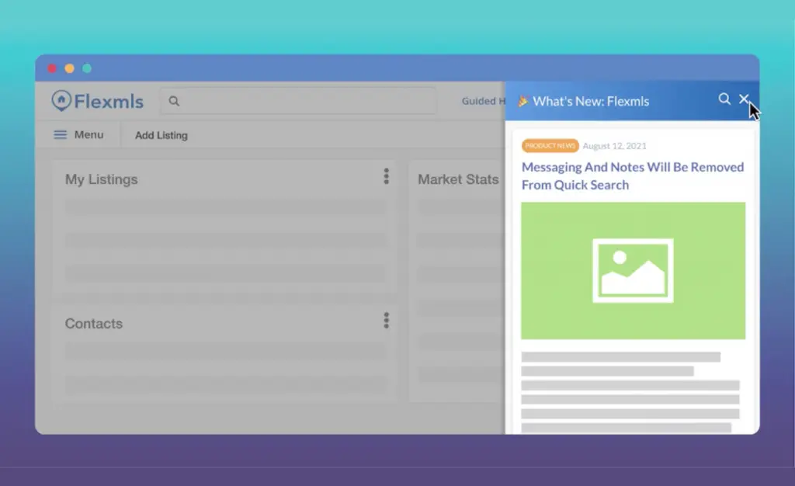This screenshot has height=486, width=795.
Task: Click Add Listing in the toolbar
Action: 161,135
